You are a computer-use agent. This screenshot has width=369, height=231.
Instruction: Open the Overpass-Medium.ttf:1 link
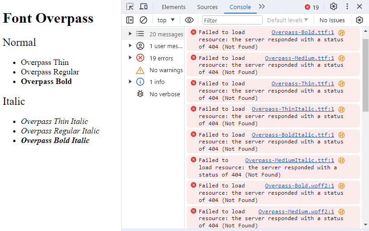(300, 58)
